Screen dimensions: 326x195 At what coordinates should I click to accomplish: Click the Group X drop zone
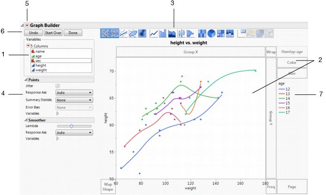pyautogui.click(x=191, y=52)
